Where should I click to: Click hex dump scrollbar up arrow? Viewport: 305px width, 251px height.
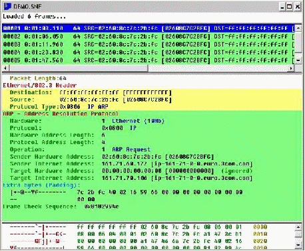(298, 227)
